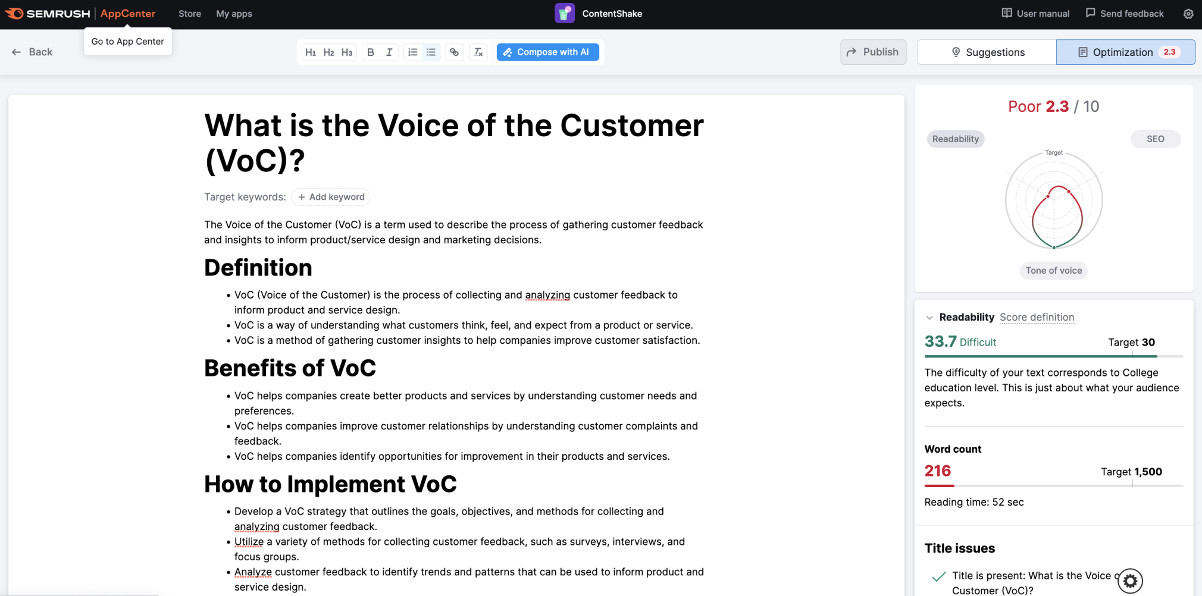Open the User manual
The width and height of the screenshot is (1202, 596).
coord(1035,14)
